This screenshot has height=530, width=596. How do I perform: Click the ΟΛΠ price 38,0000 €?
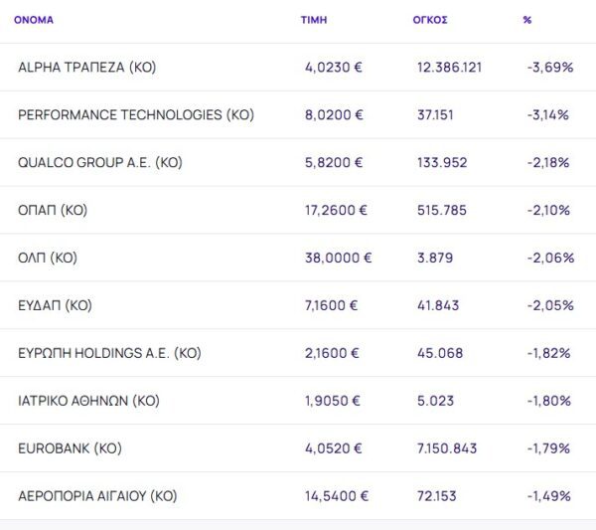tap(338, 258)
